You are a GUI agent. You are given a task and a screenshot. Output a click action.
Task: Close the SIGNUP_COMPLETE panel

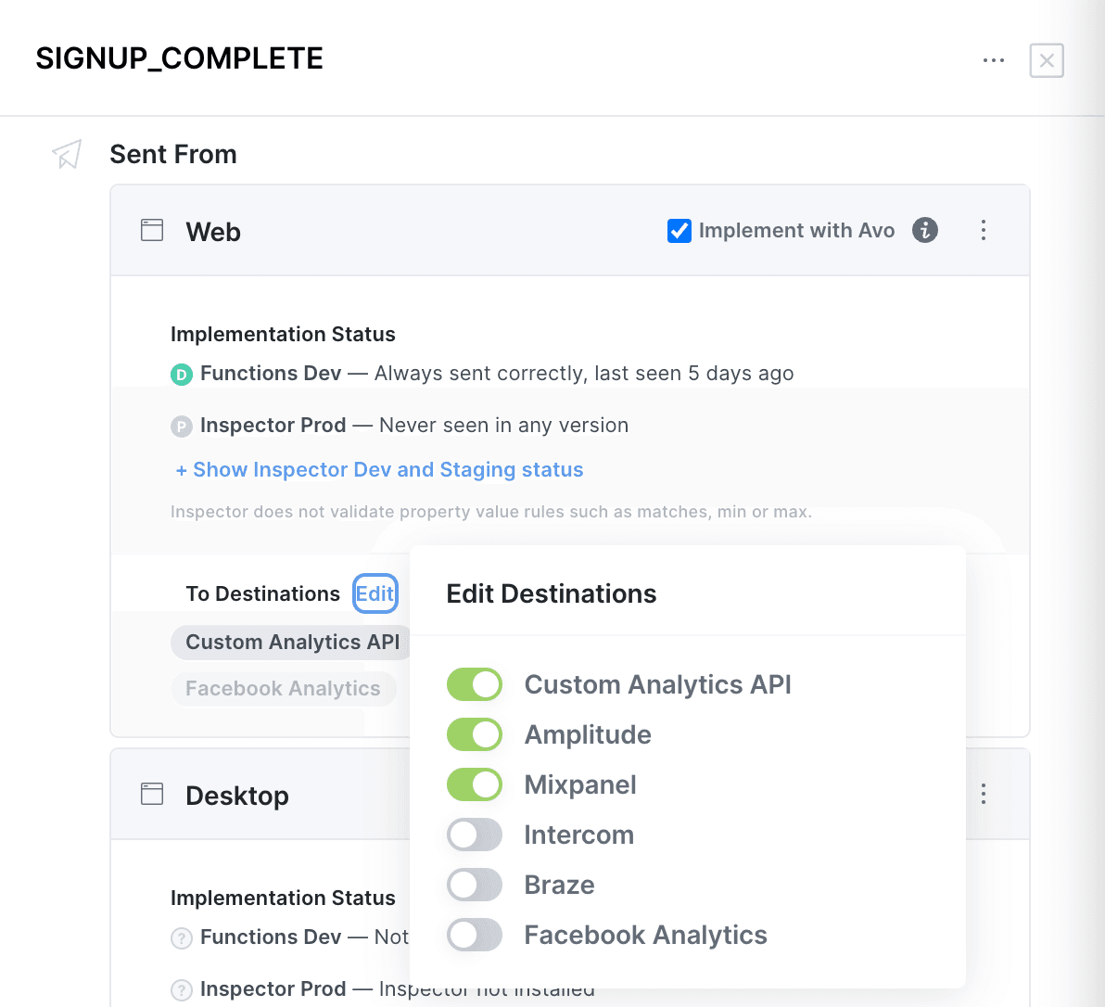[x=1047, y=60]
